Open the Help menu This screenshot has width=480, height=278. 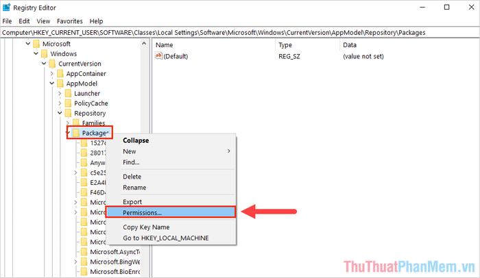[x=96, y=21]
